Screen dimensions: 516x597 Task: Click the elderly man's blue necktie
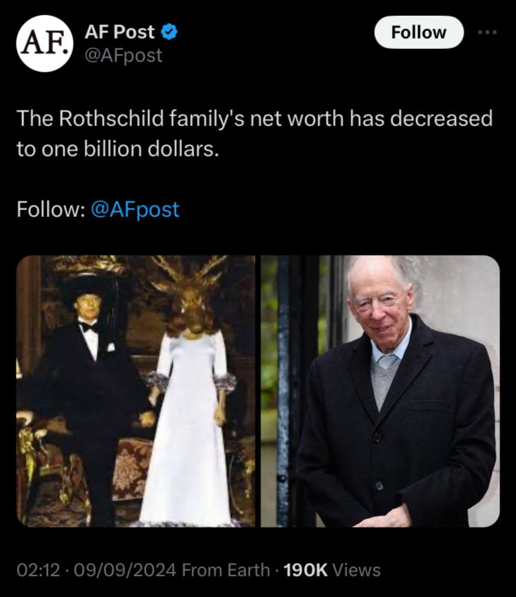click(387, 360)
